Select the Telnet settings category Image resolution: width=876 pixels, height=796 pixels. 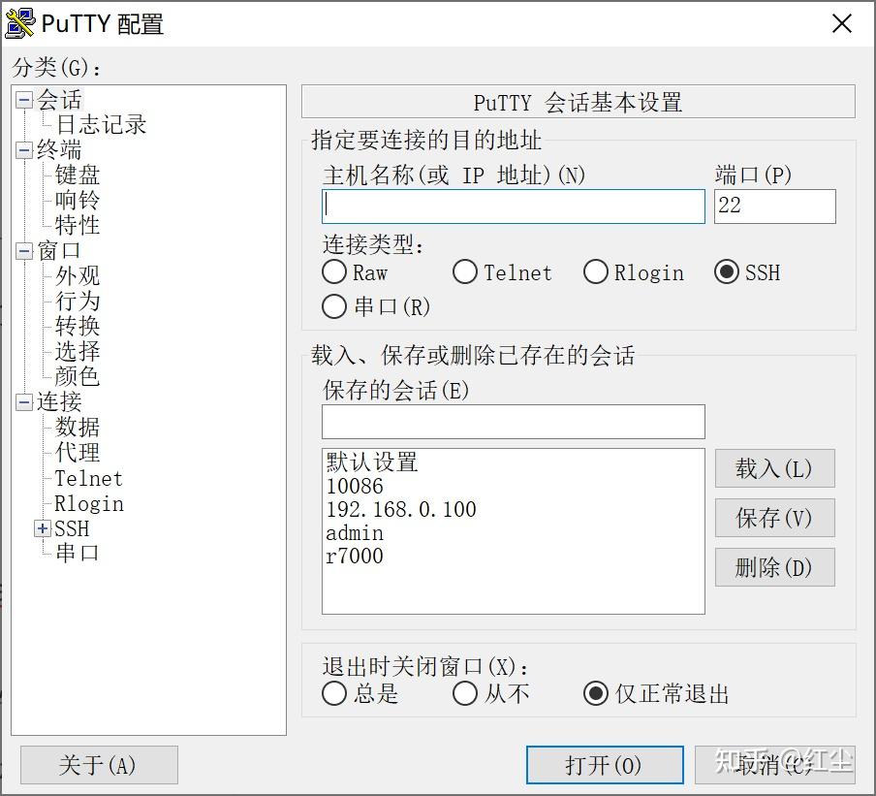87,478
